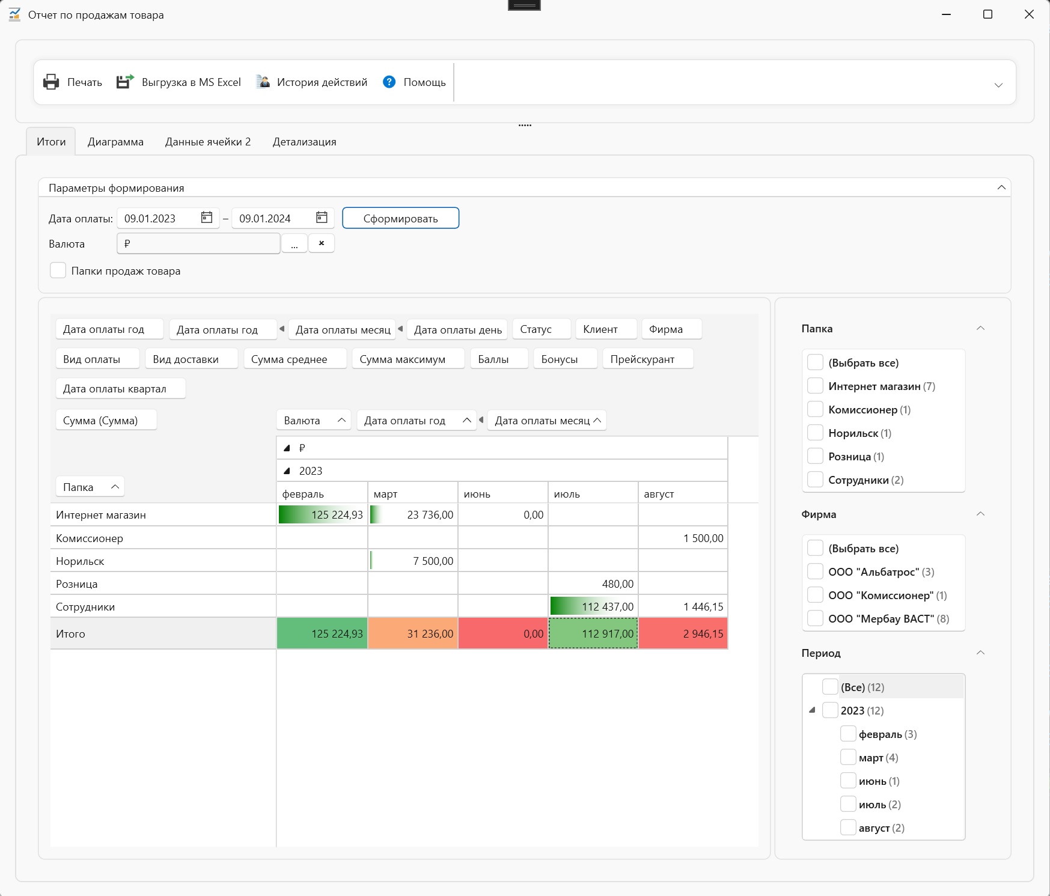Collapse the Папка filter group

[980, 328]
